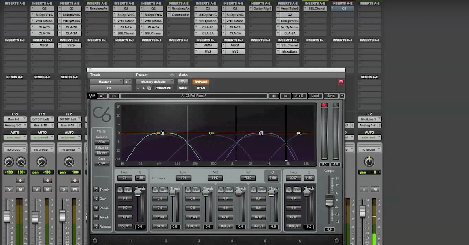Click the redo arrow icon next to undo

pos(114,96)
